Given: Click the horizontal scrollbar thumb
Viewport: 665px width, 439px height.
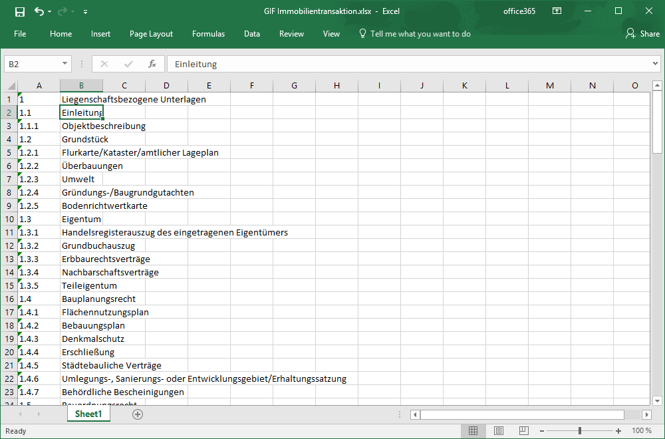Looking at the screenshot, I should (x=522, y=414).
